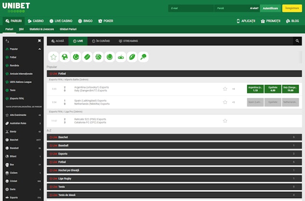Open the search magnifier in betting bar
The height and width of the screenshot is (201, 305).
click(297, 41)
